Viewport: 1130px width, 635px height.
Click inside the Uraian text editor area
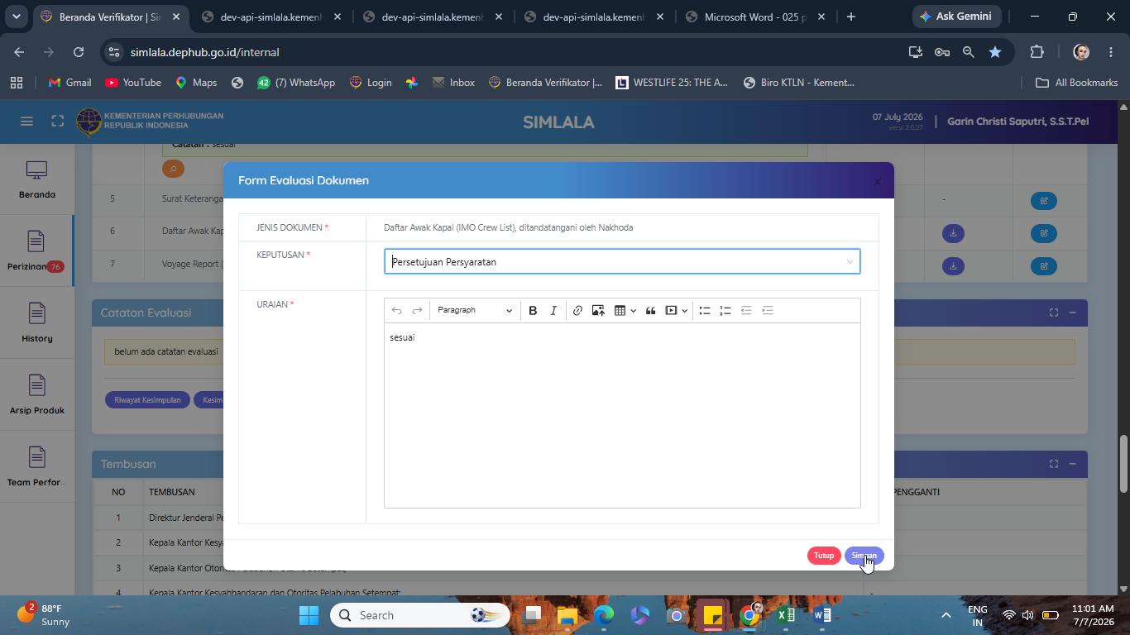[x=622, y=415]
